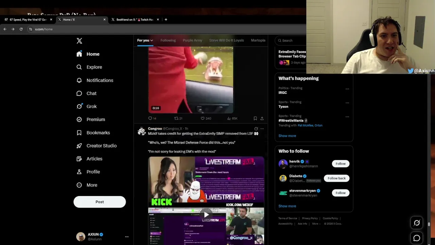Open options for IRGC trend
The height and width of the screenshot is (245, 435).
(347, 89)
